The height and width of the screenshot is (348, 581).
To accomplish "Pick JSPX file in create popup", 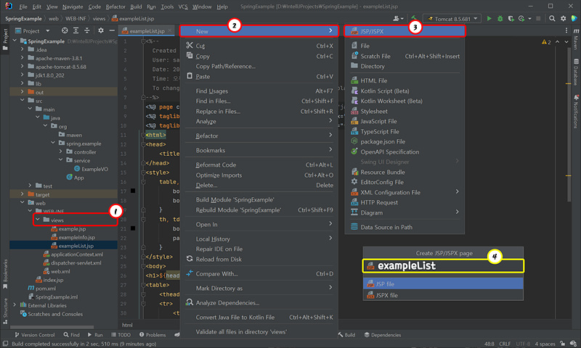I will pos(443,295).
